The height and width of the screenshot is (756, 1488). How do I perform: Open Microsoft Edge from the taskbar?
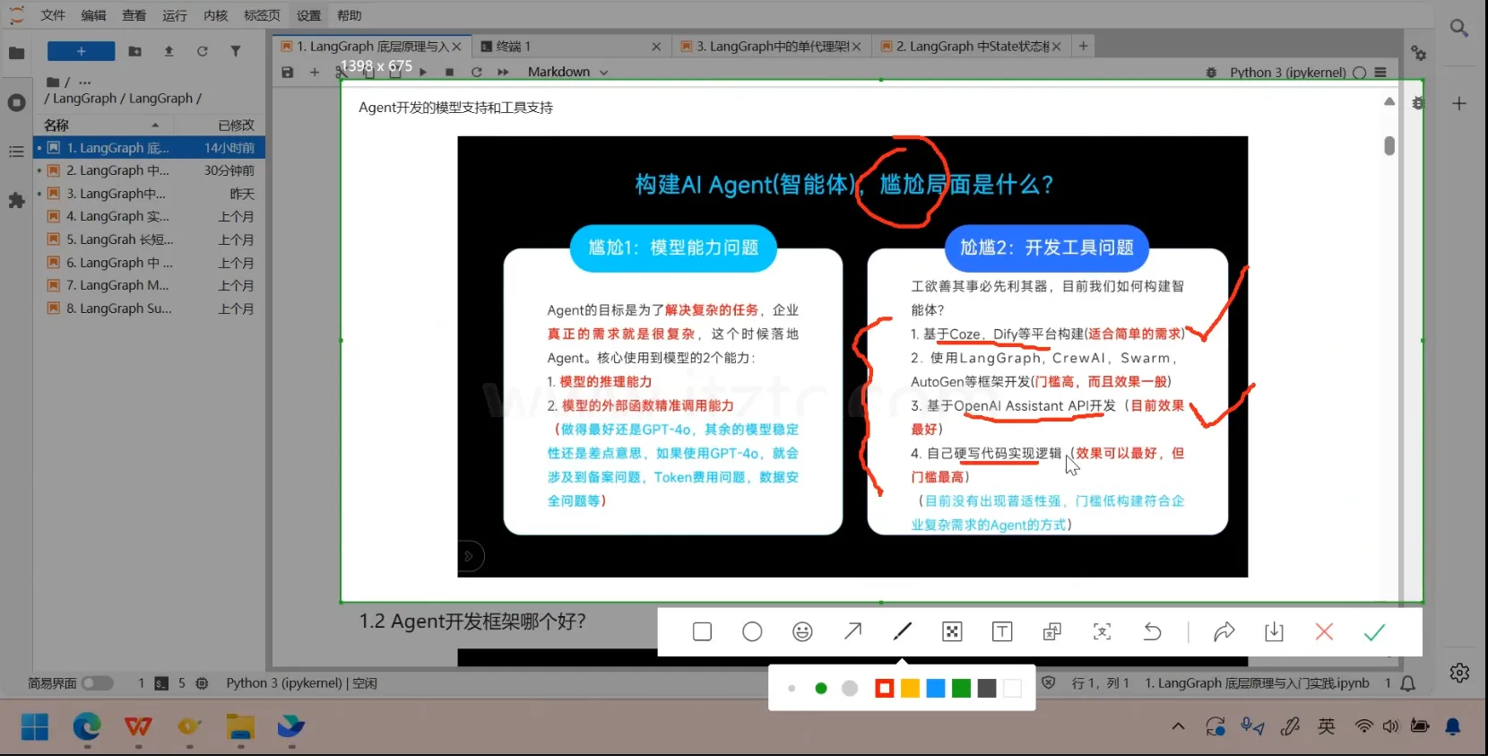[87, 726]
